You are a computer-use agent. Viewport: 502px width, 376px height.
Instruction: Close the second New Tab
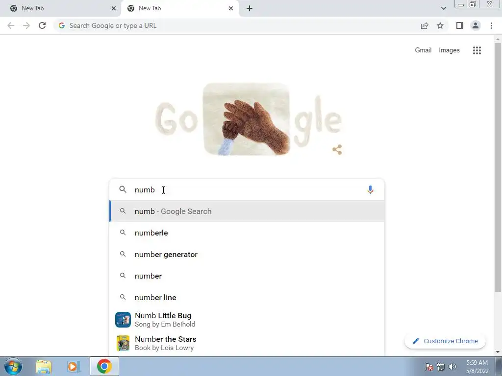(x=231, y=8)
